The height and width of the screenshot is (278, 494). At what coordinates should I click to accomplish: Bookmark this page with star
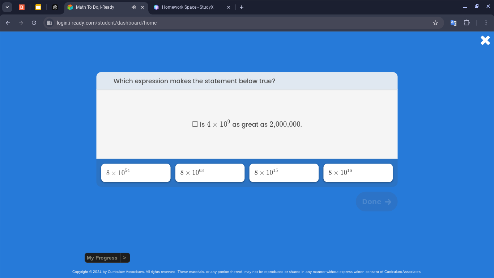pos(435,23)
